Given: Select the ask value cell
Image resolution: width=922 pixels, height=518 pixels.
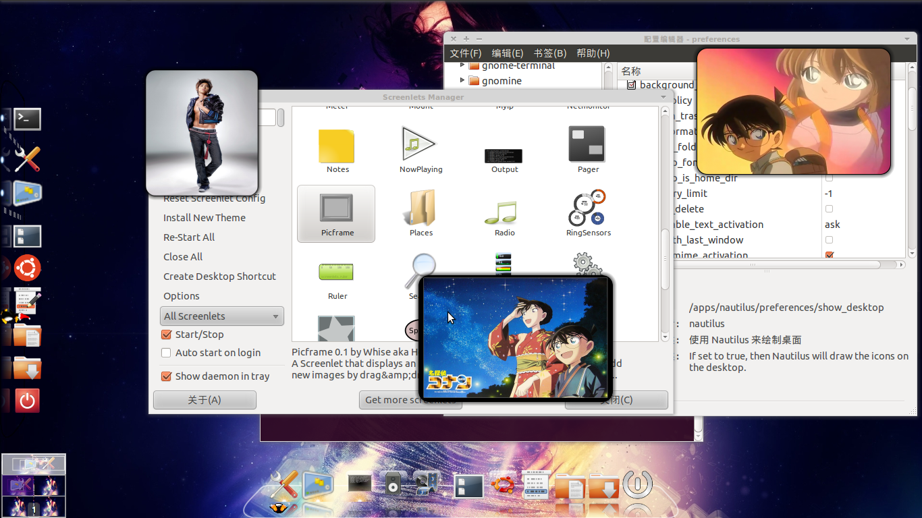Looking at the screenshot, I should [x=832, y=225].
